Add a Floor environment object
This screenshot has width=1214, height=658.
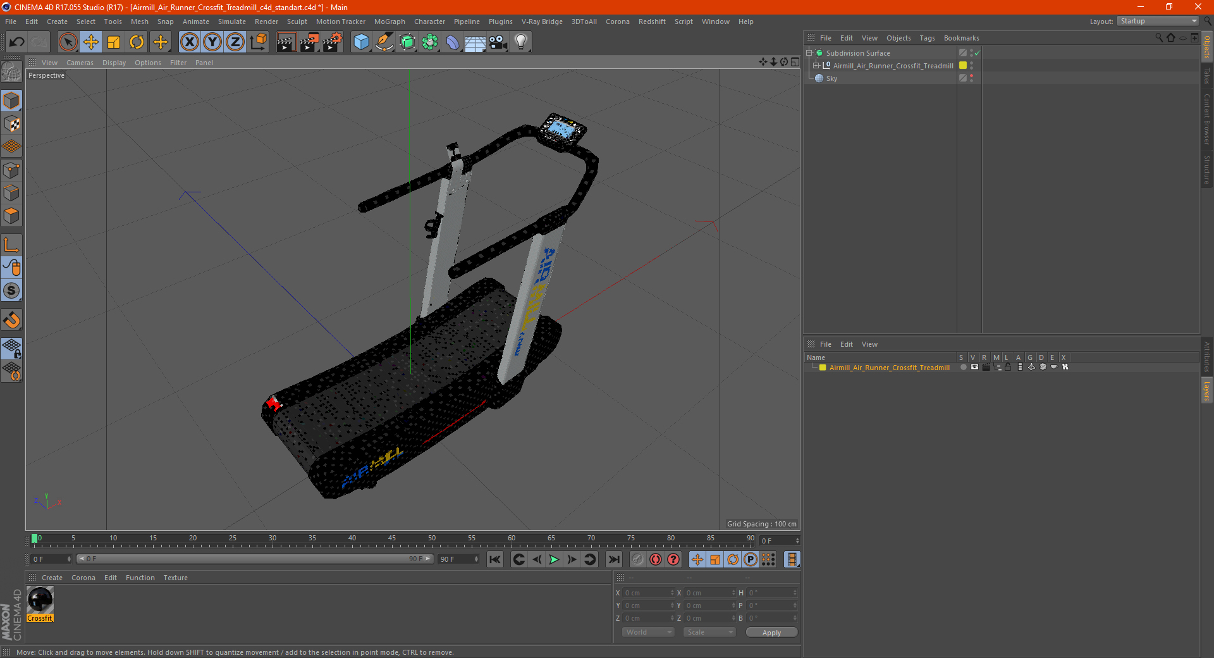pos(475,42)
